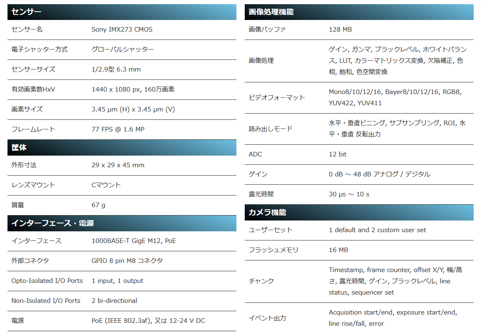Click the レンズマウント label

(x=33, y=185)
